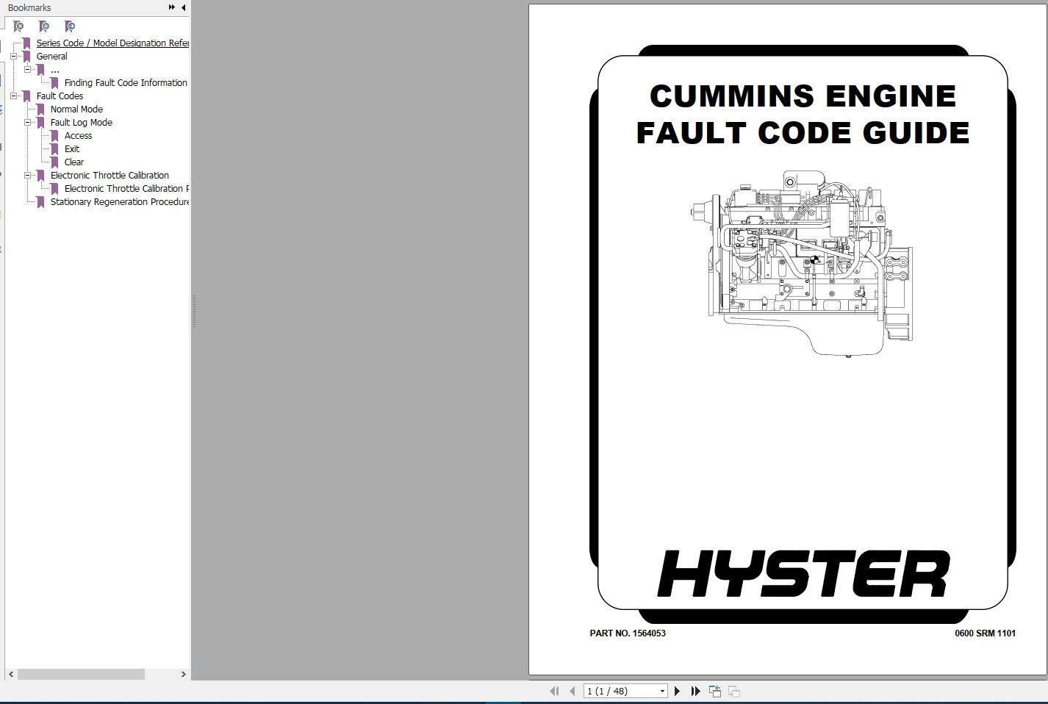
Task: Click the Access bookmark ribbon icon
Action: tap(54, 135)
